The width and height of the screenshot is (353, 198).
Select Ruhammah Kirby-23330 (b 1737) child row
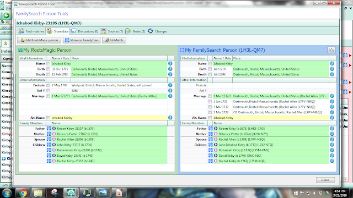point(109,150)
